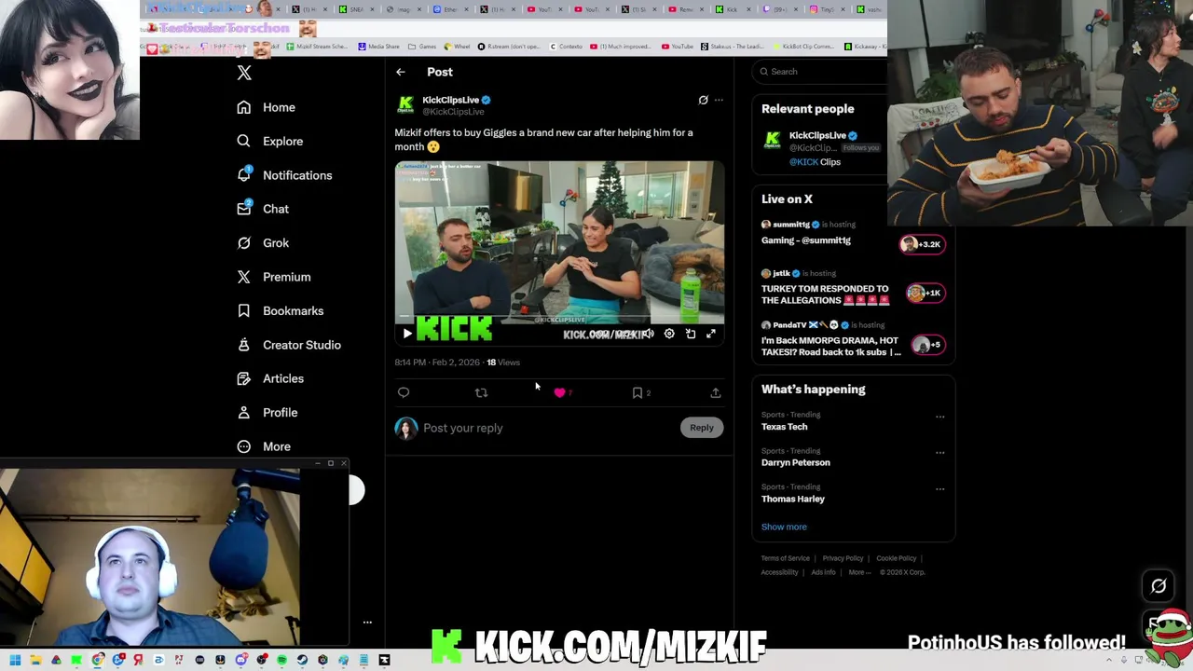Open Steam in the taskbar
Screen dimensions: 1193x671
[302, 660]
